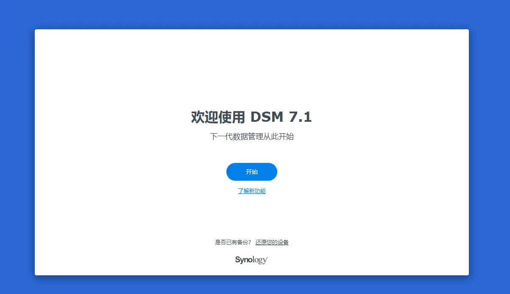Click the 是否已有备份? text
Image resolution: width=510 pixels, height=294 pixels.
(x=233, y=242)
